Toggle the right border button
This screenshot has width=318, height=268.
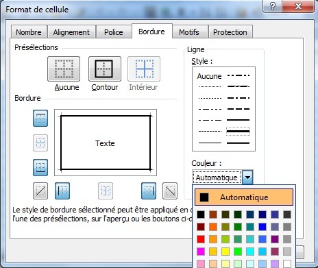(x=149, y=191)
